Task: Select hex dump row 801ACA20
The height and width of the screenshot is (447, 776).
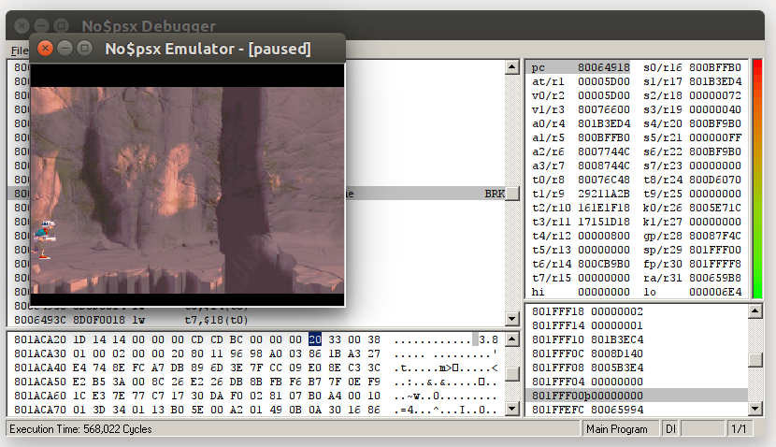Action: tap(256, 339)
